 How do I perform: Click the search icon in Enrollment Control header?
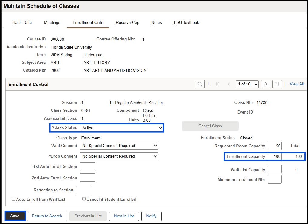199,84
